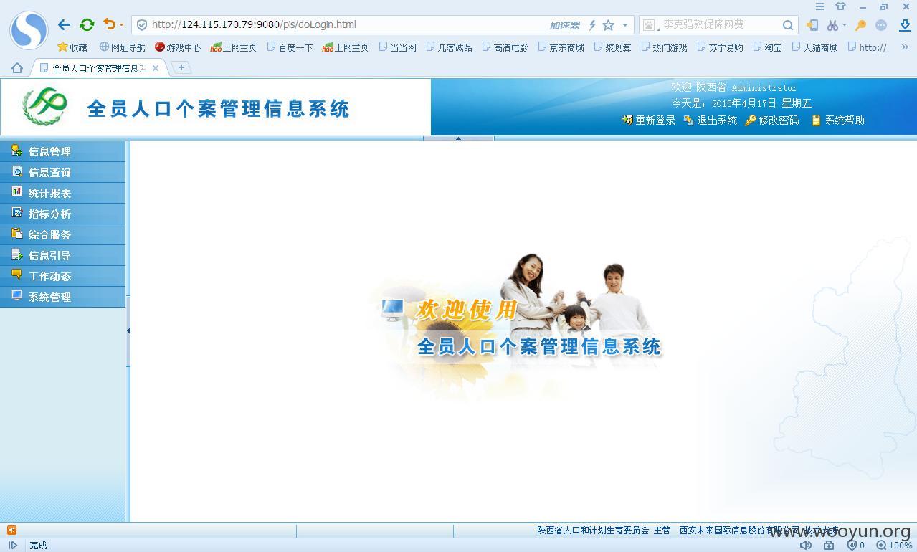Open 当当网 bookmark
Screen dimensions: 917x552
coord(398,47)
